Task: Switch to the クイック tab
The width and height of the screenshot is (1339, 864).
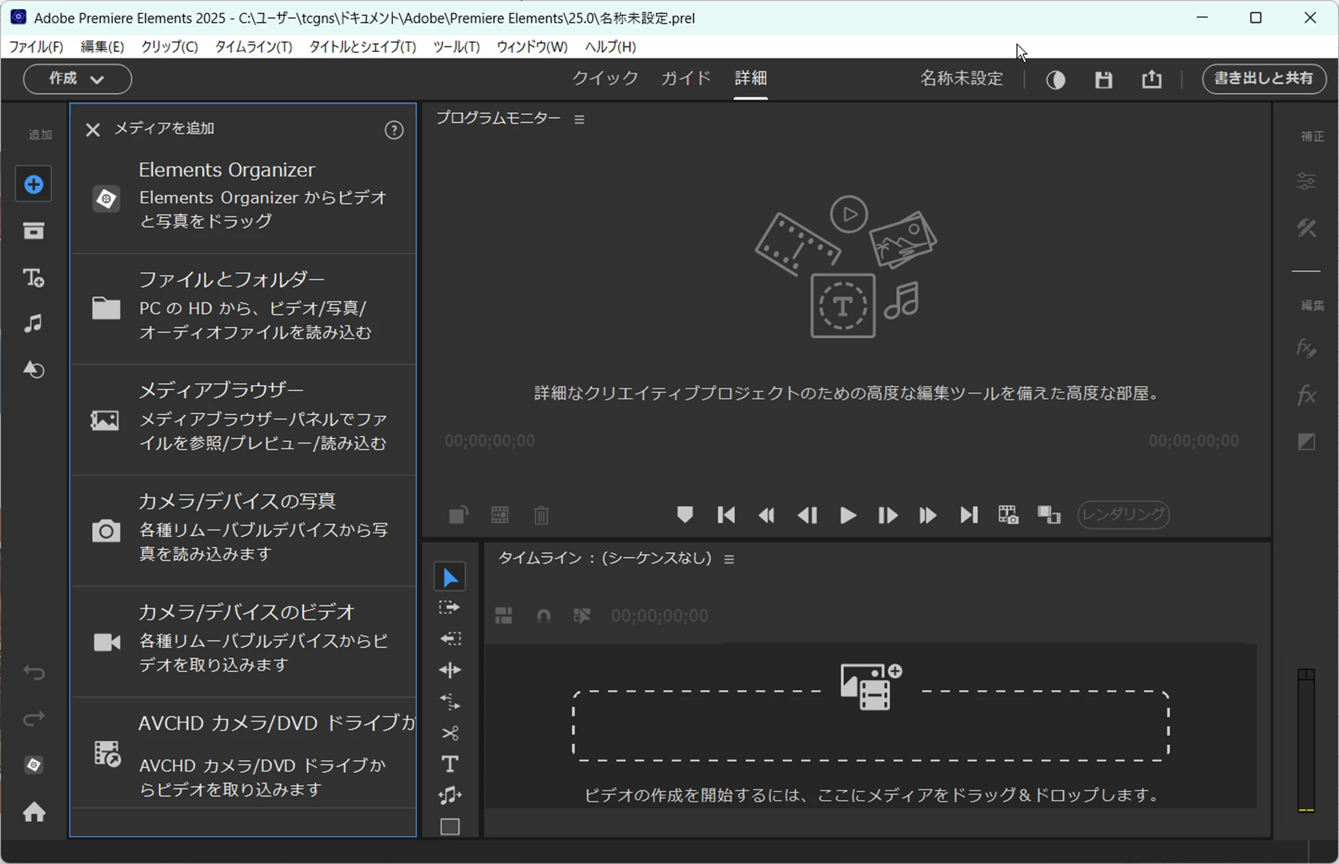Action: coord(605,78)
